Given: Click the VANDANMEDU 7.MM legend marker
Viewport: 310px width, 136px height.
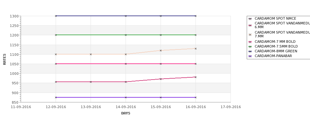Looking at the screenshot, I should pos(250,35).
